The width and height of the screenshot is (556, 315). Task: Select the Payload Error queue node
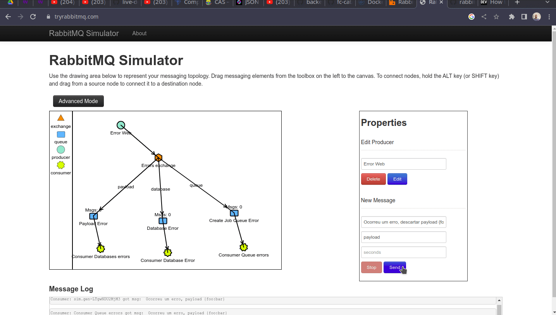click(x=93, y=216)
